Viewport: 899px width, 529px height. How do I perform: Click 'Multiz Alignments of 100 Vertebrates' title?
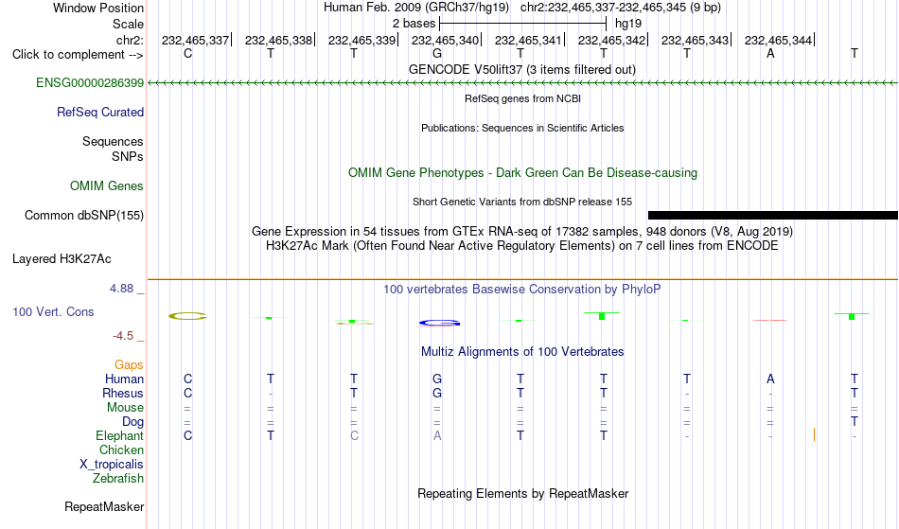tap(522, 351)
